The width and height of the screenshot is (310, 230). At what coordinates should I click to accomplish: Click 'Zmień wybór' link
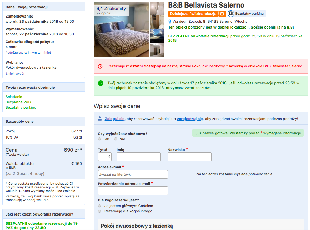[15, 74]
